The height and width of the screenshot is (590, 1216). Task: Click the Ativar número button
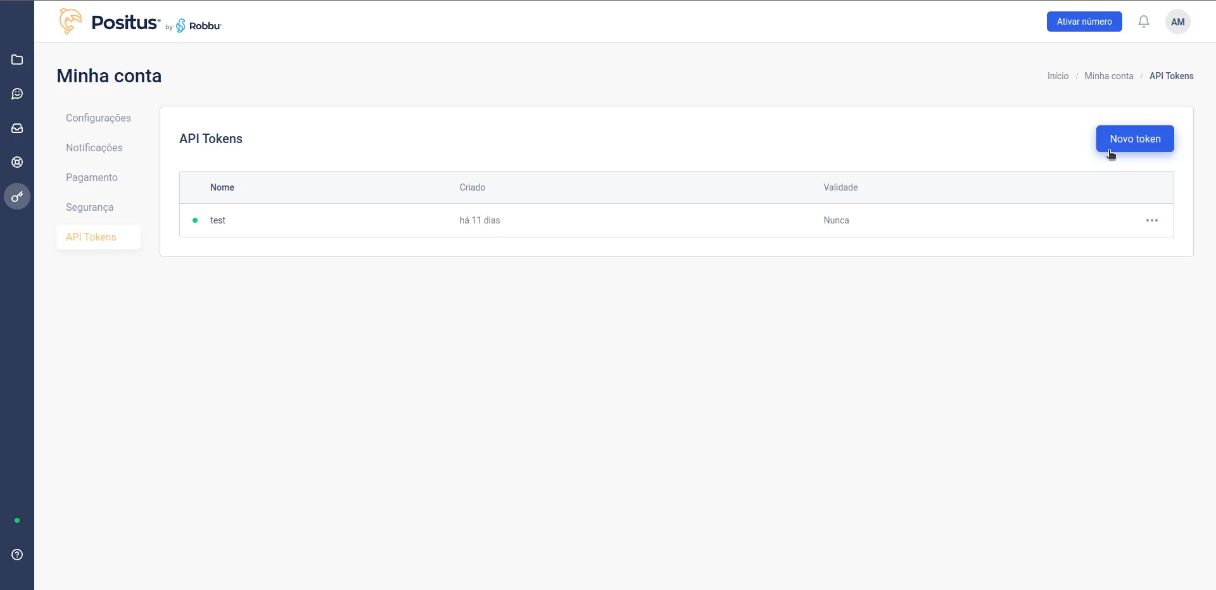[x=1084, y=22]
